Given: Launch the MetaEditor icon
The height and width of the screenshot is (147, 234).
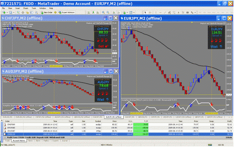Looking at the screenshot, I should tap(55, 12).
